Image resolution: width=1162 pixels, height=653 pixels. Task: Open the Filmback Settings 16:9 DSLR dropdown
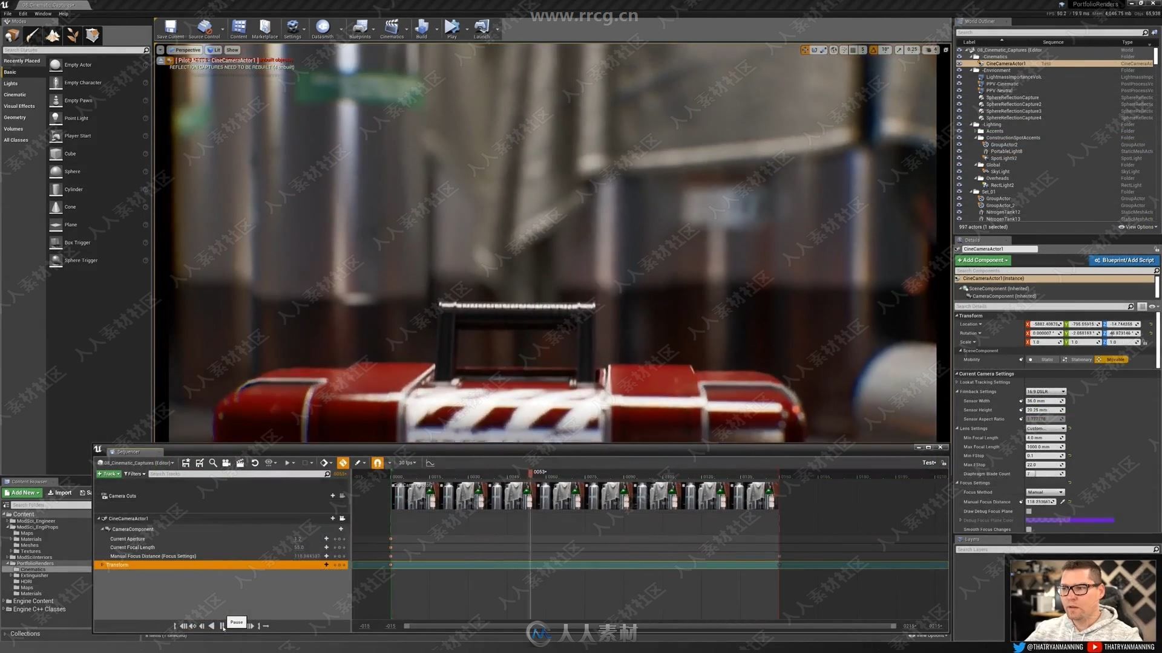(1046, 392)
